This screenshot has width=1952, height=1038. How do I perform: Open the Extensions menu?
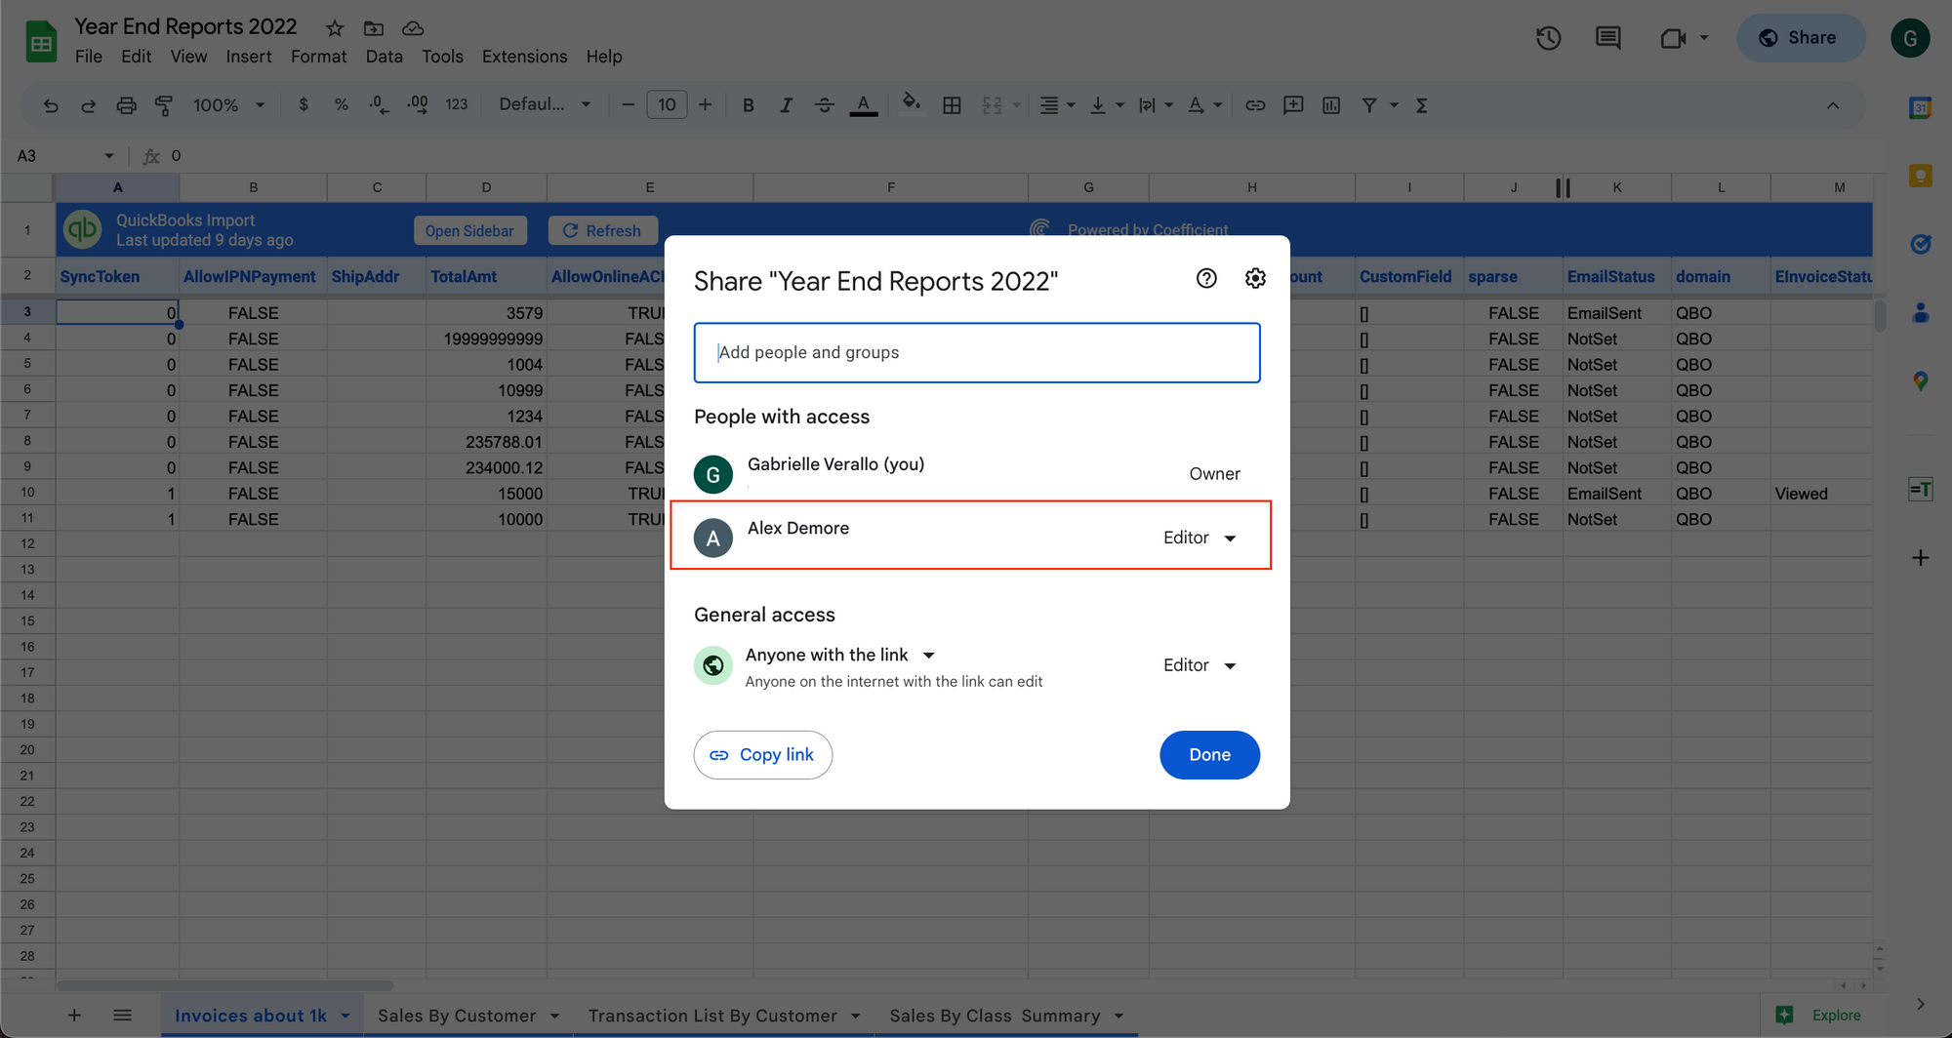(524, 57)
